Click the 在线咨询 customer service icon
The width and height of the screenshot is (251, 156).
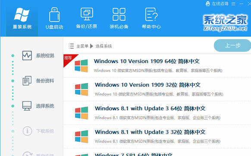tap(207, 3)
